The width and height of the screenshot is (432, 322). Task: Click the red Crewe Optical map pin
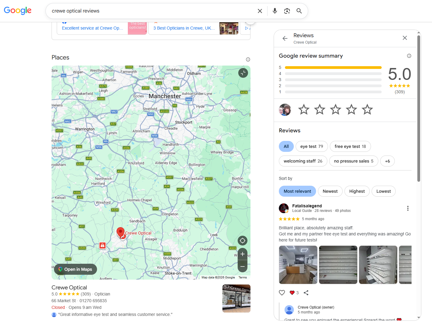point(121,232)
